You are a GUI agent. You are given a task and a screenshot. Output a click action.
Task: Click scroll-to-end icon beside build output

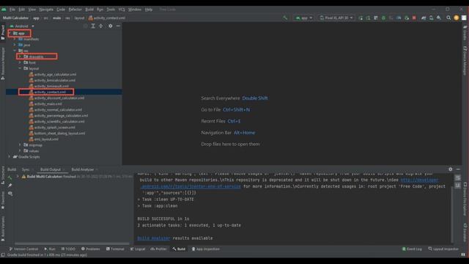coord(458,186)
